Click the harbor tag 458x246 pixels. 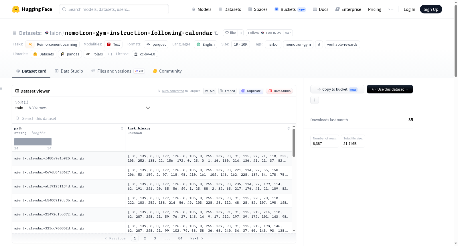click(x=273, y=44)
